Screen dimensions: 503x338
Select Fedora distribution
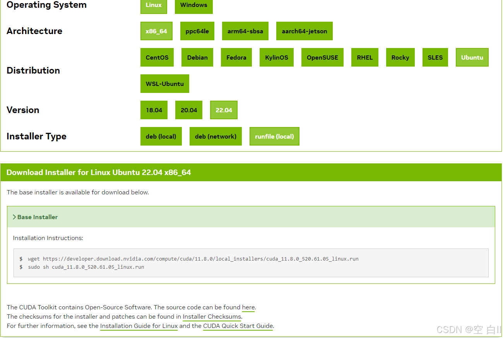point(236,57)
